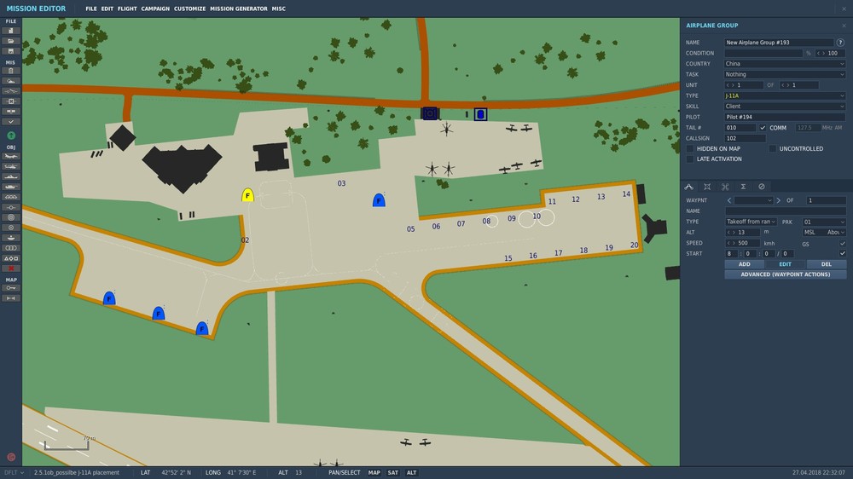Click the help question mark icon
This screenshot has width=853, height=479.
coord(840,43)
